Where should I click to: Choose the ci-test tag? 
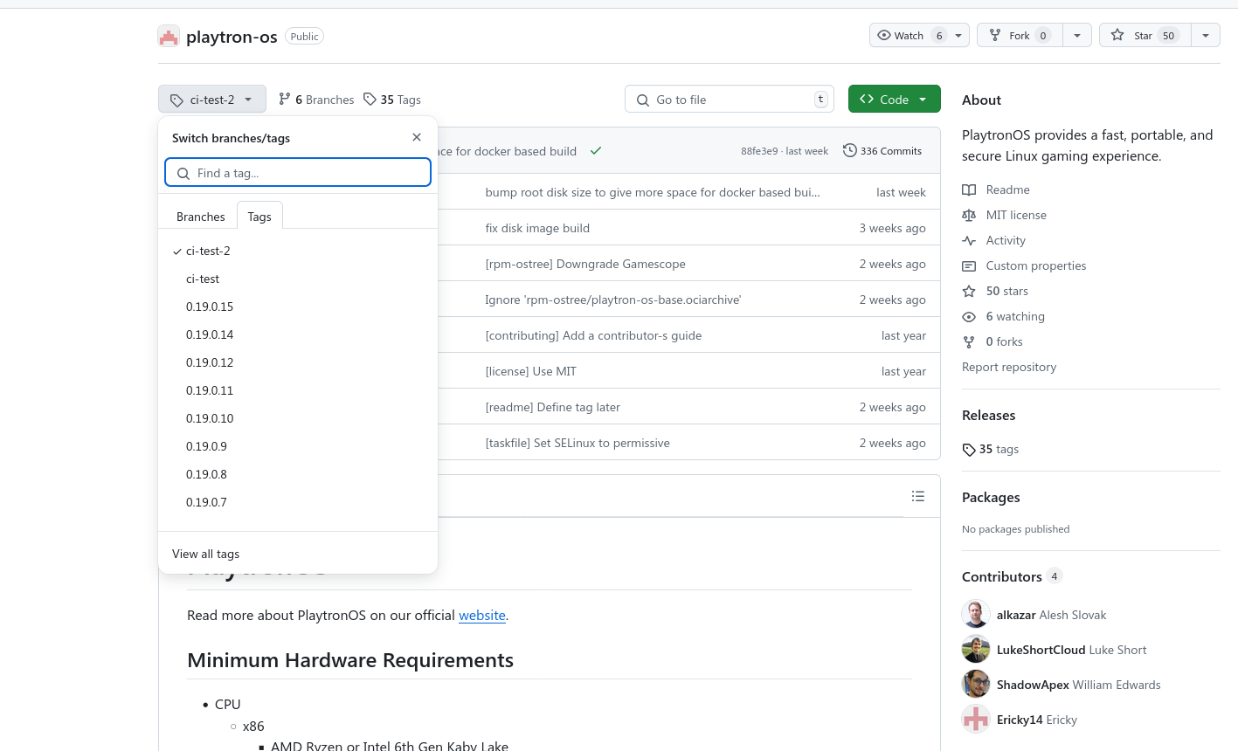[298, 279]
